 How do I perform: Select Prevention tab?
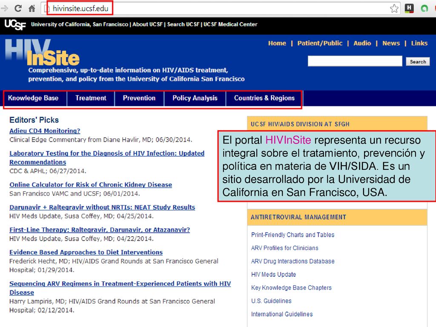[x=139, y=98]
